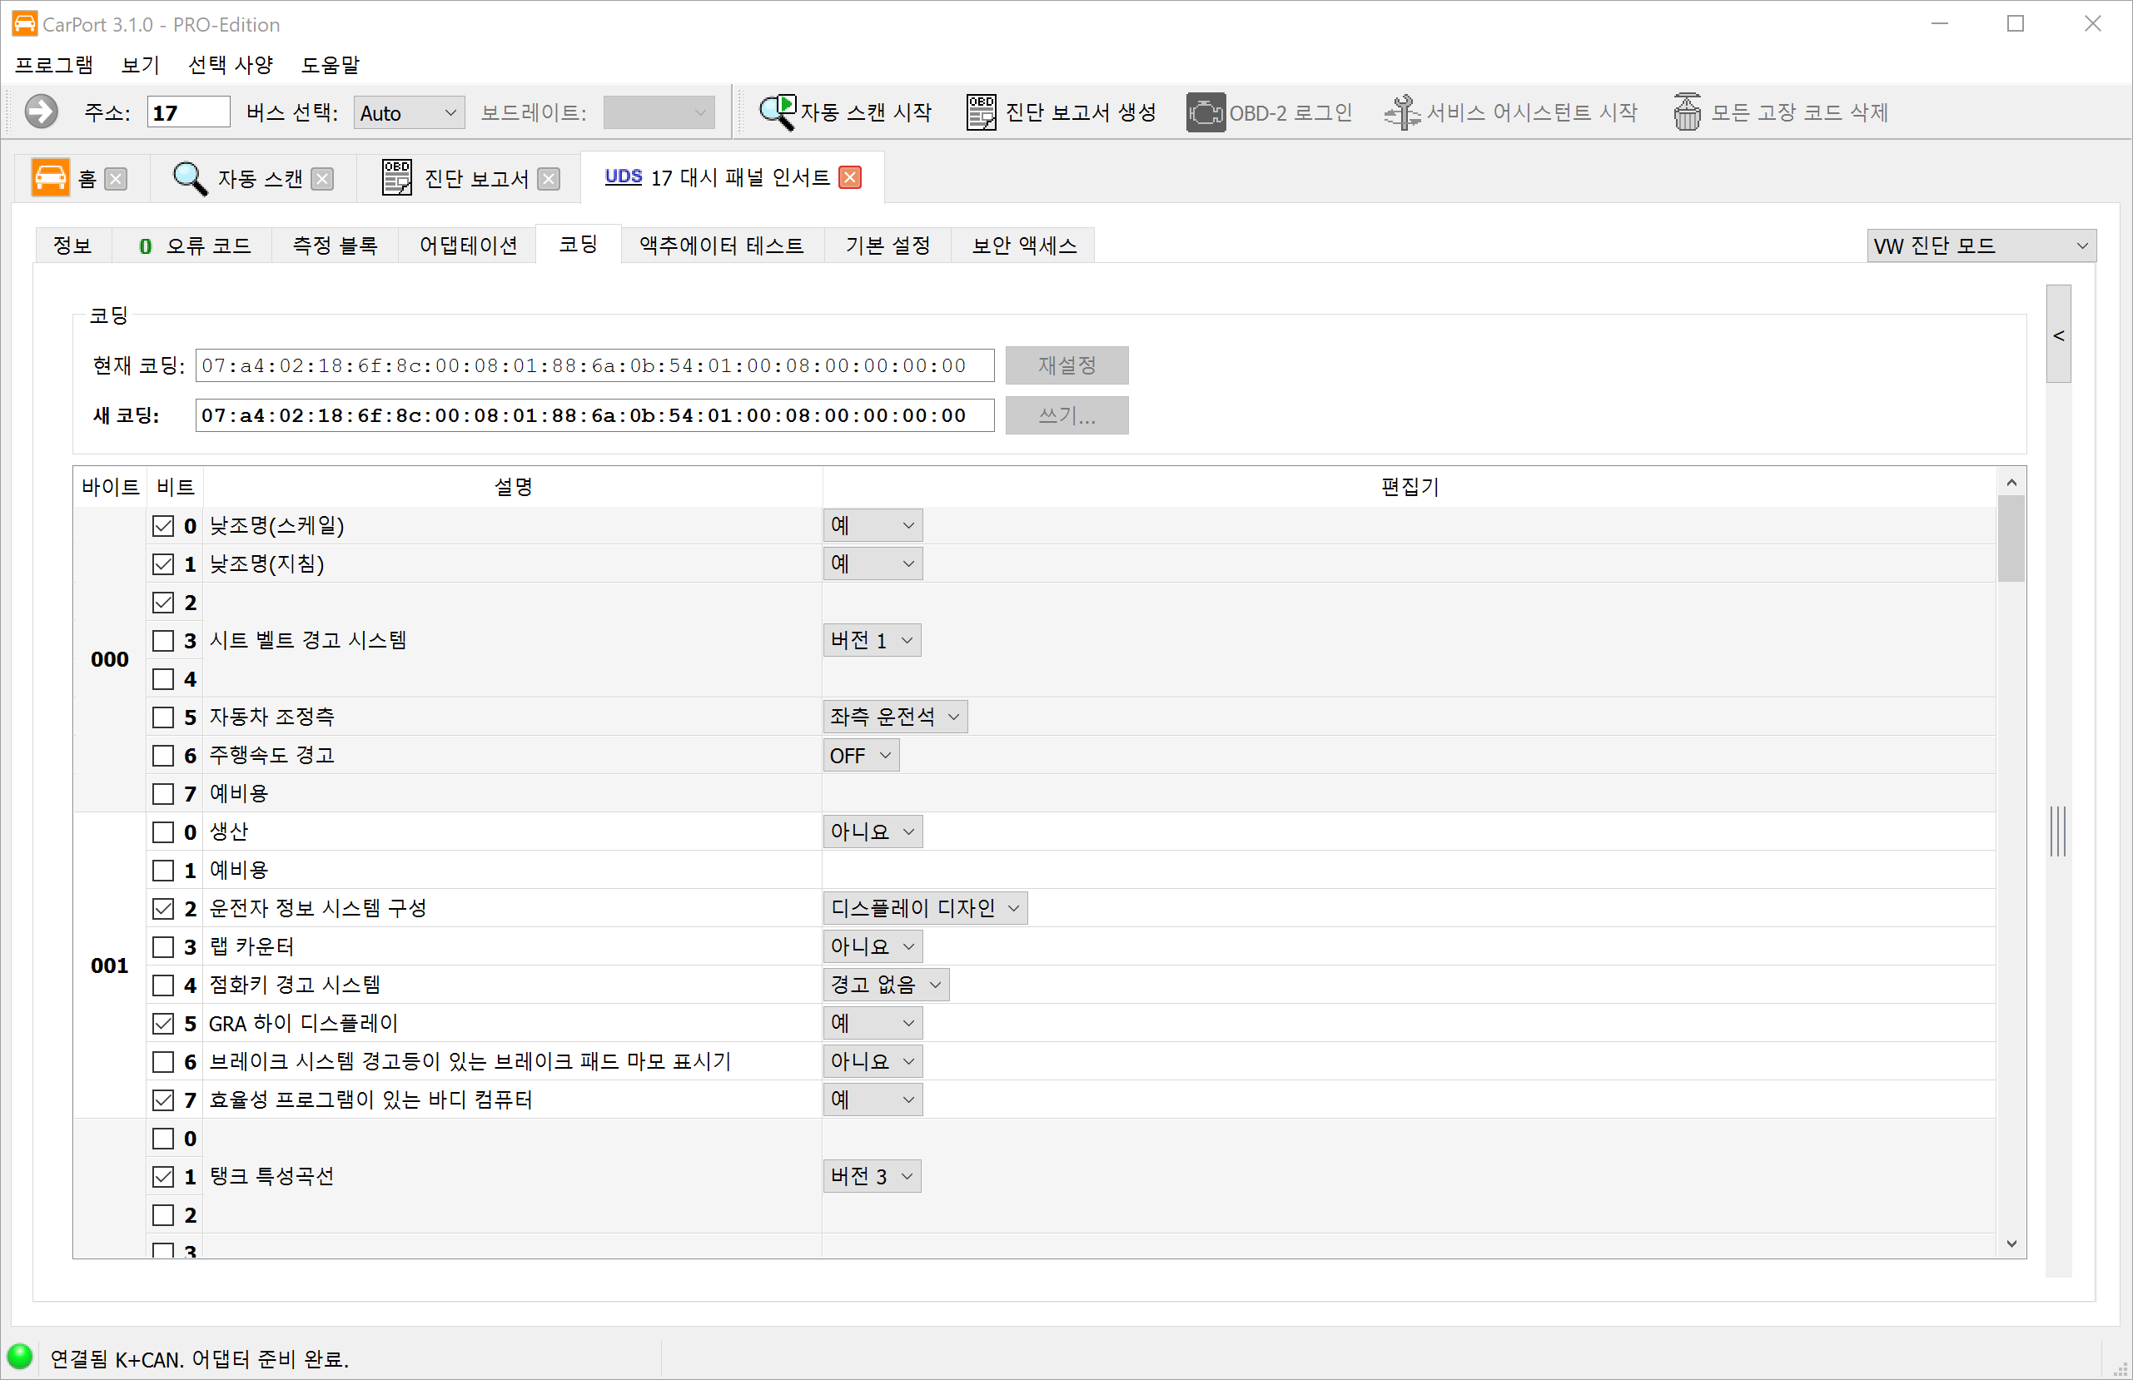
Task: Click the service assistant wrench icon
Action: (x=1402, y=112)
